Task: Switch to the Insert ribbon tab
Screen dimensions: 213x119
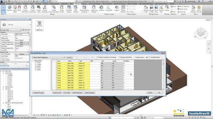Action: [x=32, y=4]
